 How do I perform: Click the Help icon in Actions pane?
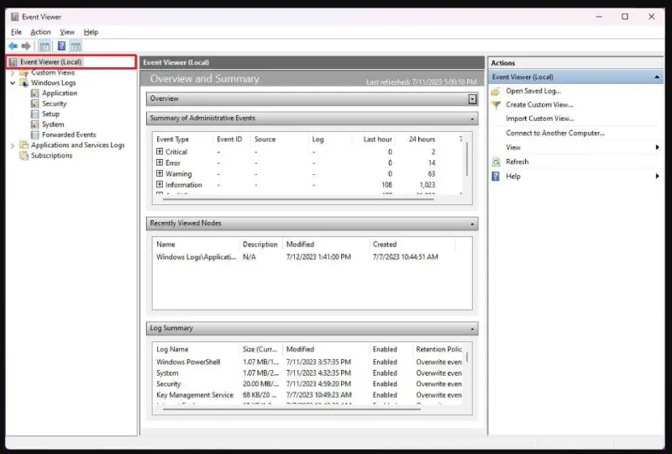pos(496,177)
